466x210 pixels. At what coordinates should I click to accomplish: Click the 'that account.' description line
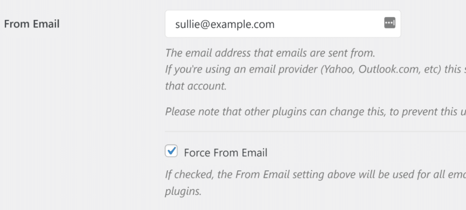(x=196, y=86)
